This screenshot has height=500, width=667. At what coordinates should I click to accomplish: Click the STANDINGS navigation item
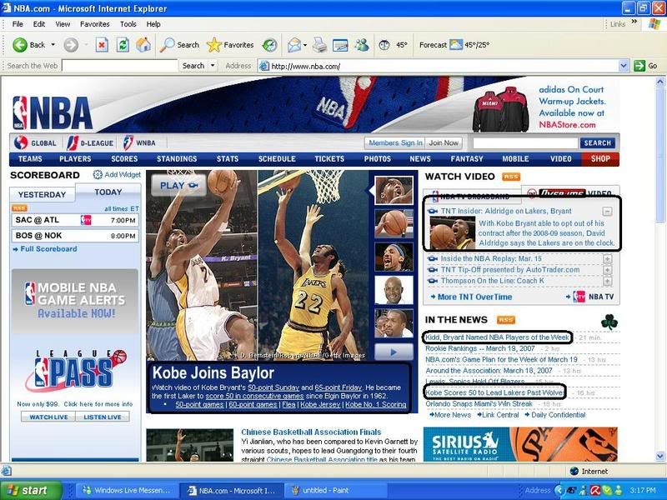[x=177, y=159]
